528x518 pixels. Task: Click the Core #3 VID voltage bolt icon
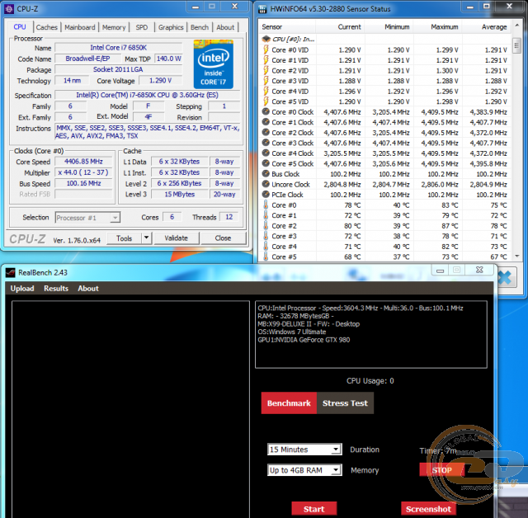(x=266, y=81)
